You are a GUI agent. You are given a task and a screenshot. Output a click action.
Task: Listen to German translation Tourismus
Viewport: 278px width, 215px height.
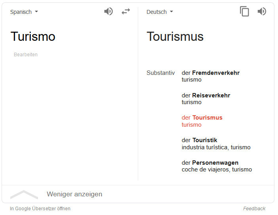coord(262,11)
